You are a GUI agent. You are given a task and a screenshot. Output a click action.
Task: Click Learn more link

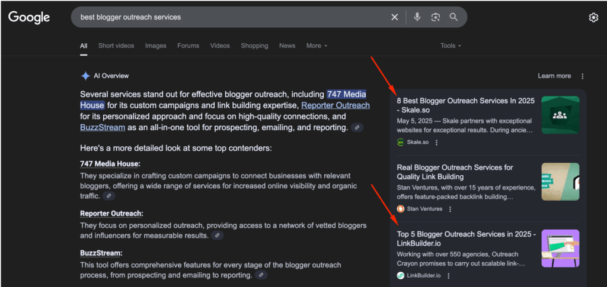pos(554,76)
